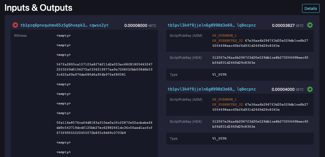Image resolution: width=325 pixels, height=157 pixels.
Task: Click the last visible witness <empty> entry
Action: coord(63,152)
